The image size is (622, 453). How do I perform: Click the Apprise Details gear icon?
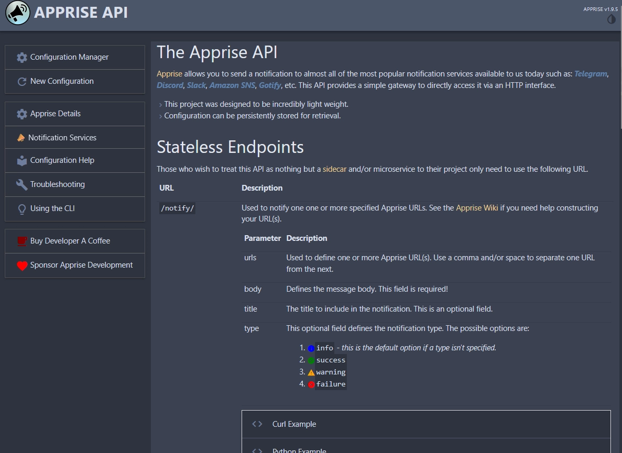21,114
